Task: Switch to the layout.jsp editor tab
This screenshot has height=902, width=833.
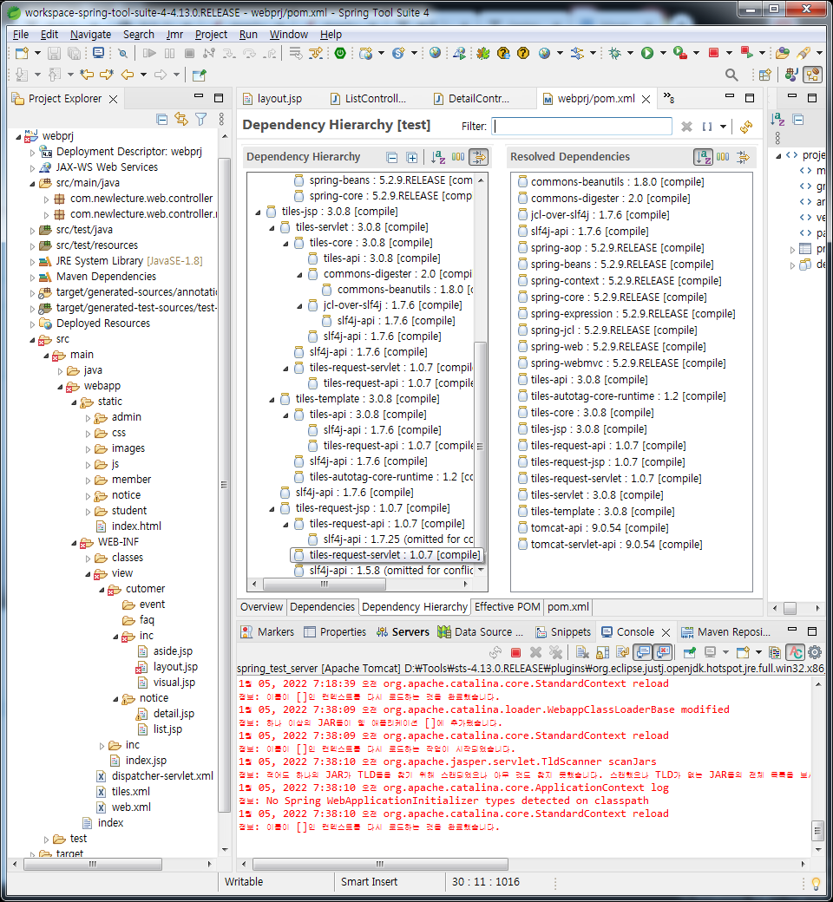Action: (x=272, y=99)
